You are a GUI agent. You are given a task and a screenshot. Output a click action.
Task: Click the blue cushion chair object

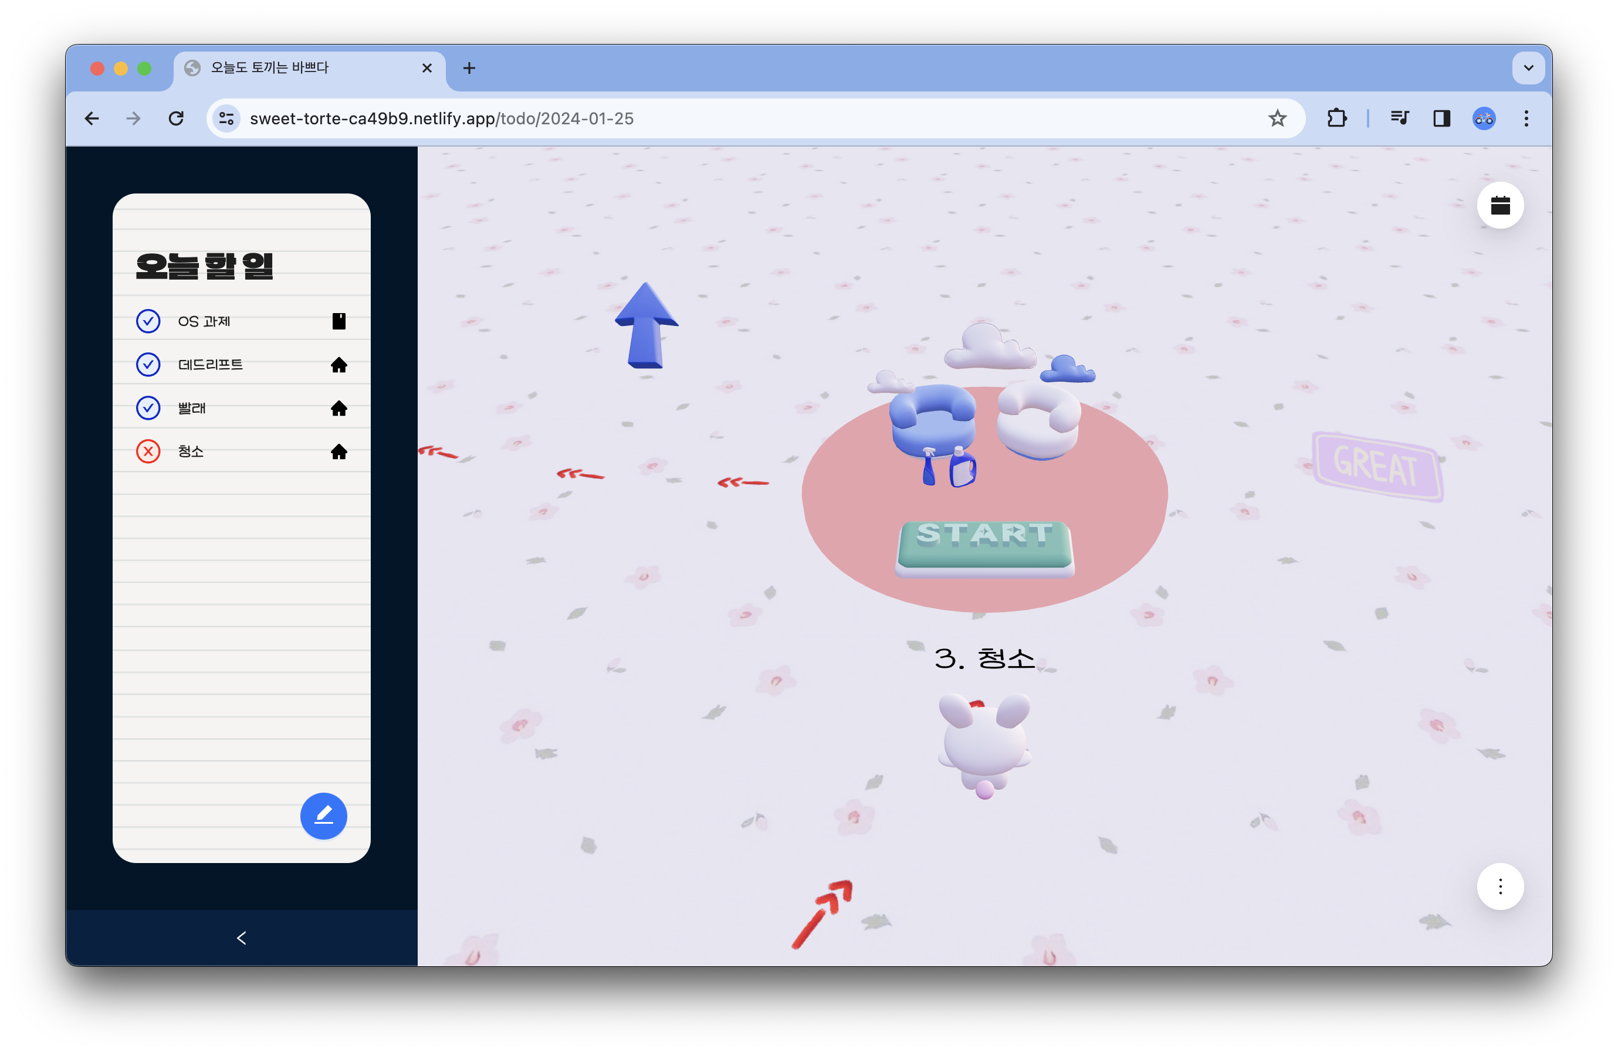pyautogui.click(x=933, y=420)
